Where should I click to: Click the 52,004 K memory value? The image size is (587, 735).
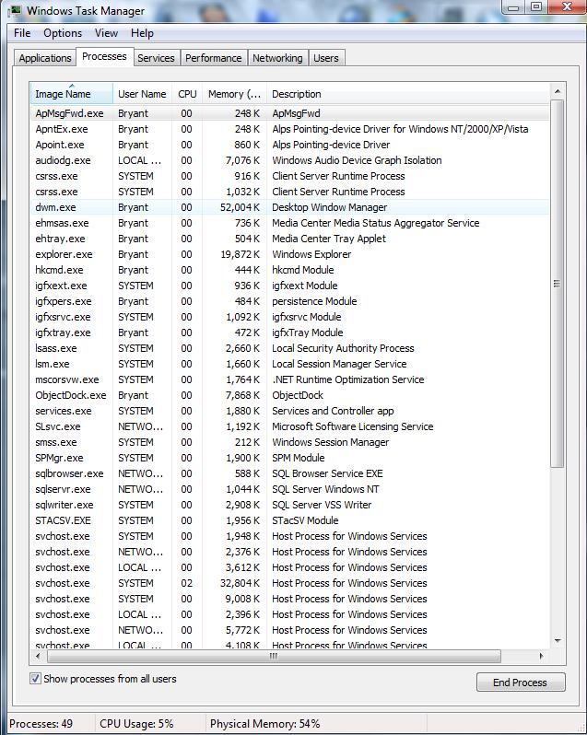click(240, 207)
